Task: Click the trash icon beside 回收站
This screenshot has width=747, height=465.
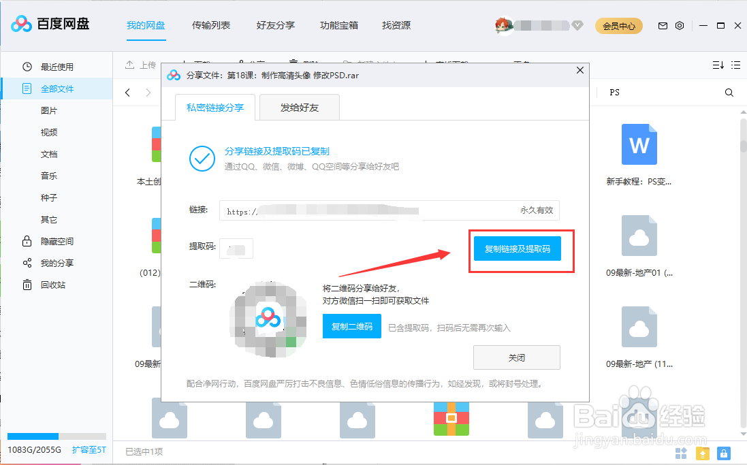Action: pyautogui.click(x=27, y=285)
